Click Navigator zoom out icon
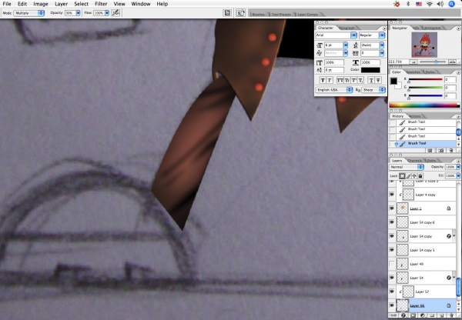 click(413, 62)
